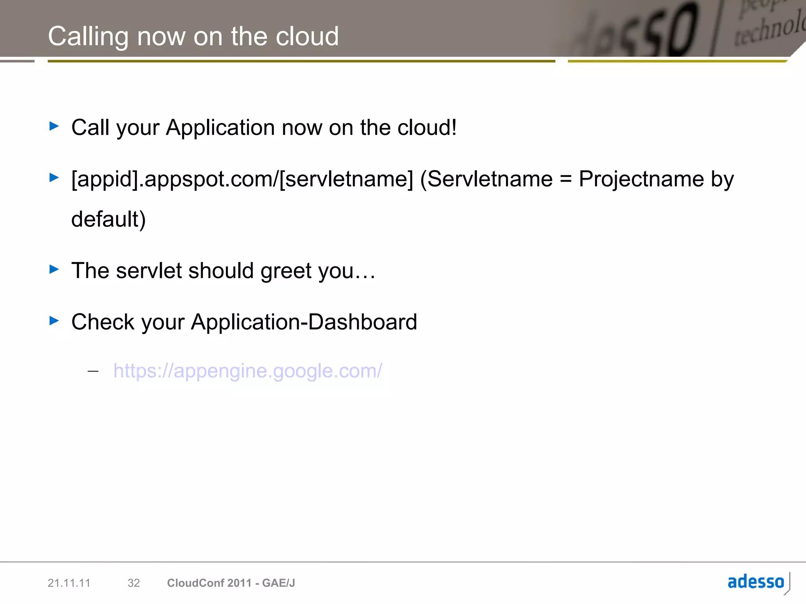Click the bullet arrow beside servlet greeting line
This screenshot has height=604, width=806.
54,269
